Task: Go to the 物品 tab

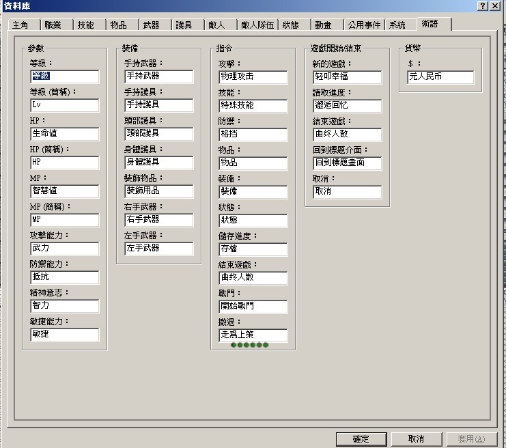Action: [x=122, y=25]
